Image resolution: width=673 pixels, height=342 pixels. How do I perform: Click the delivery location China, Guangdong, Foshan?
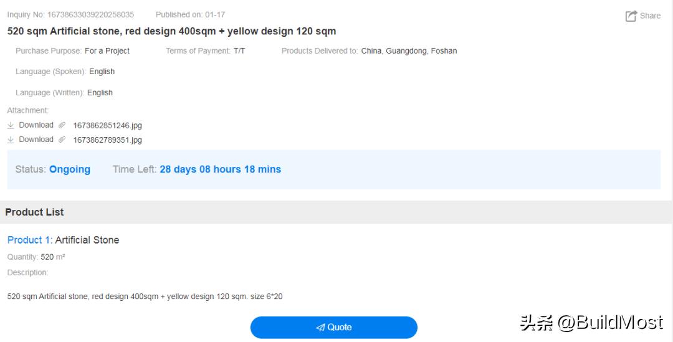tap(409, 51)
